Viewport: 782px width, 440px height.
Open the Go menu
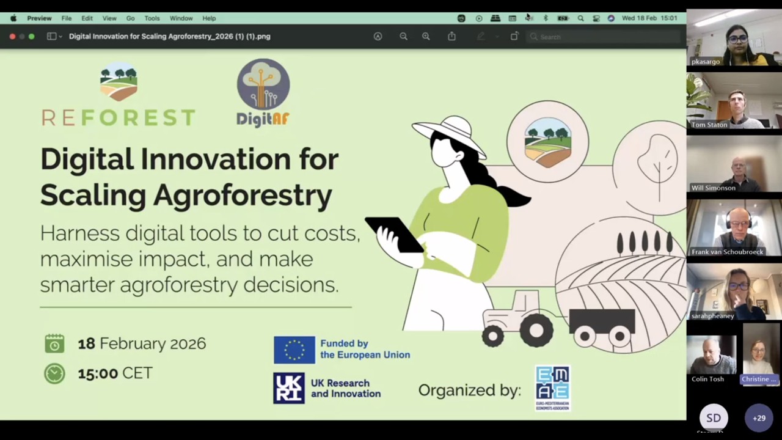pos(130,18)
